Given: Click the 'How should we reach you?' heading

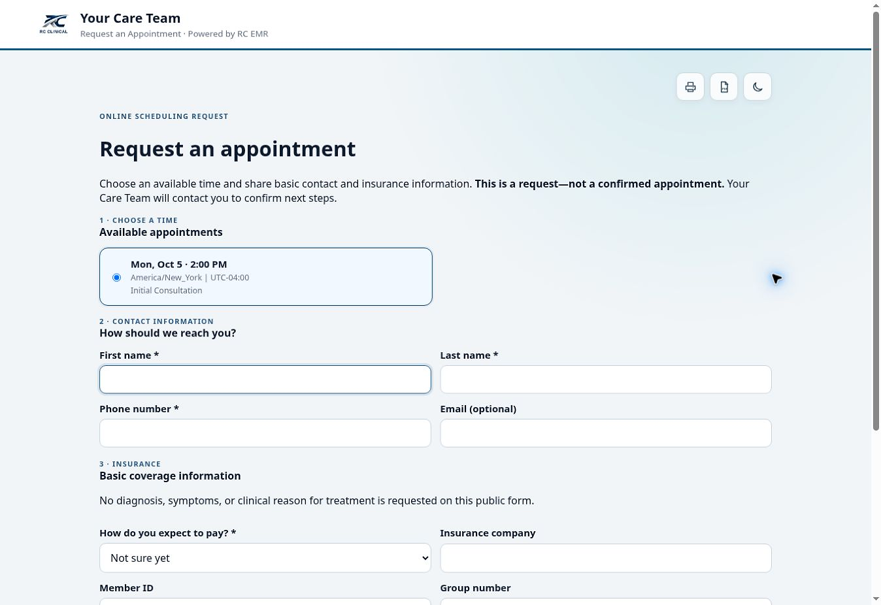Looking at the screenshot, I should click(167, 333).
